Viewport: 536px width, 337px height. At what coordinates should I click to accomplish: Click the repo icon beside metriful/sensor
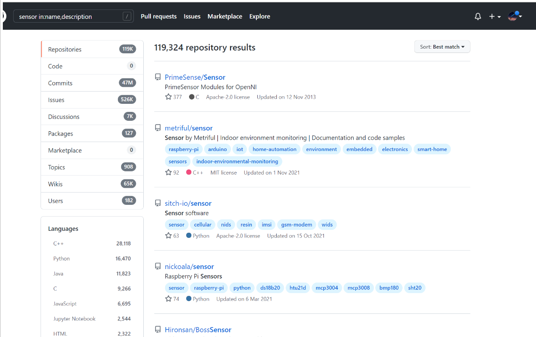pos(157,127)
